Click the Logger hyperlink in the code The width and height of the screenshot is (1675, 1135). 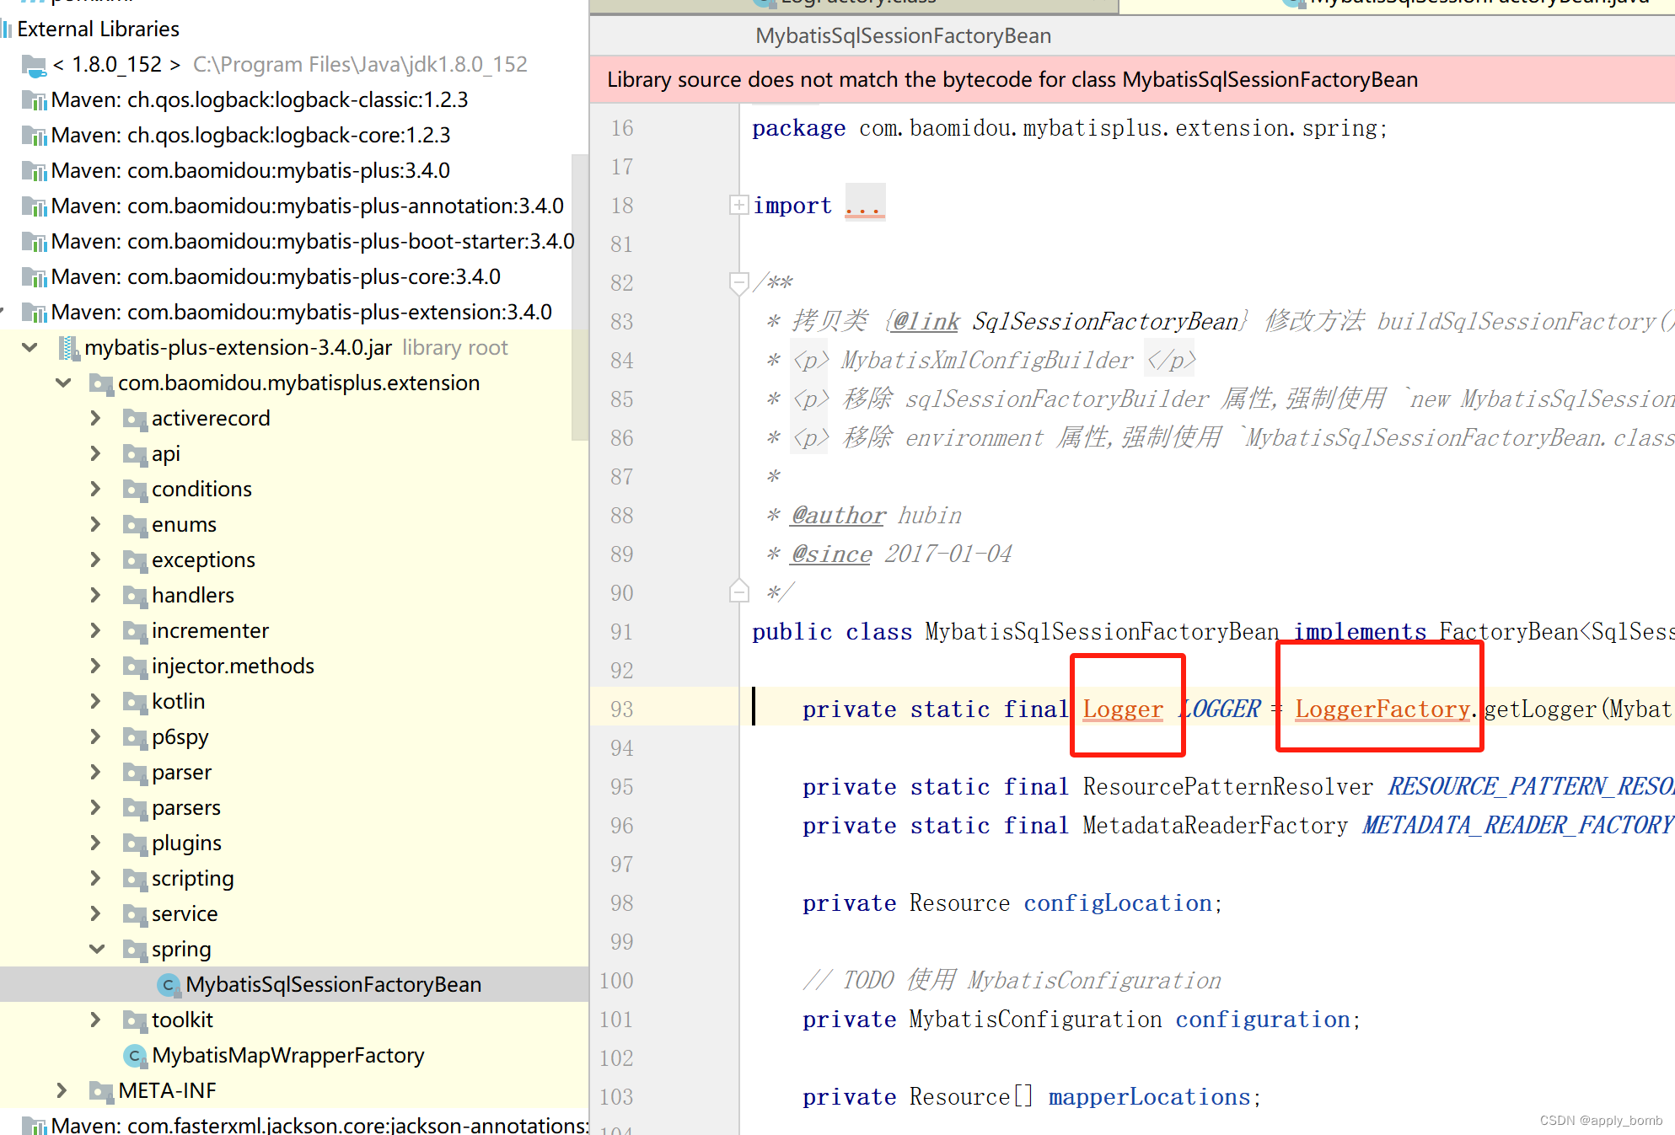pos(1122,709)
